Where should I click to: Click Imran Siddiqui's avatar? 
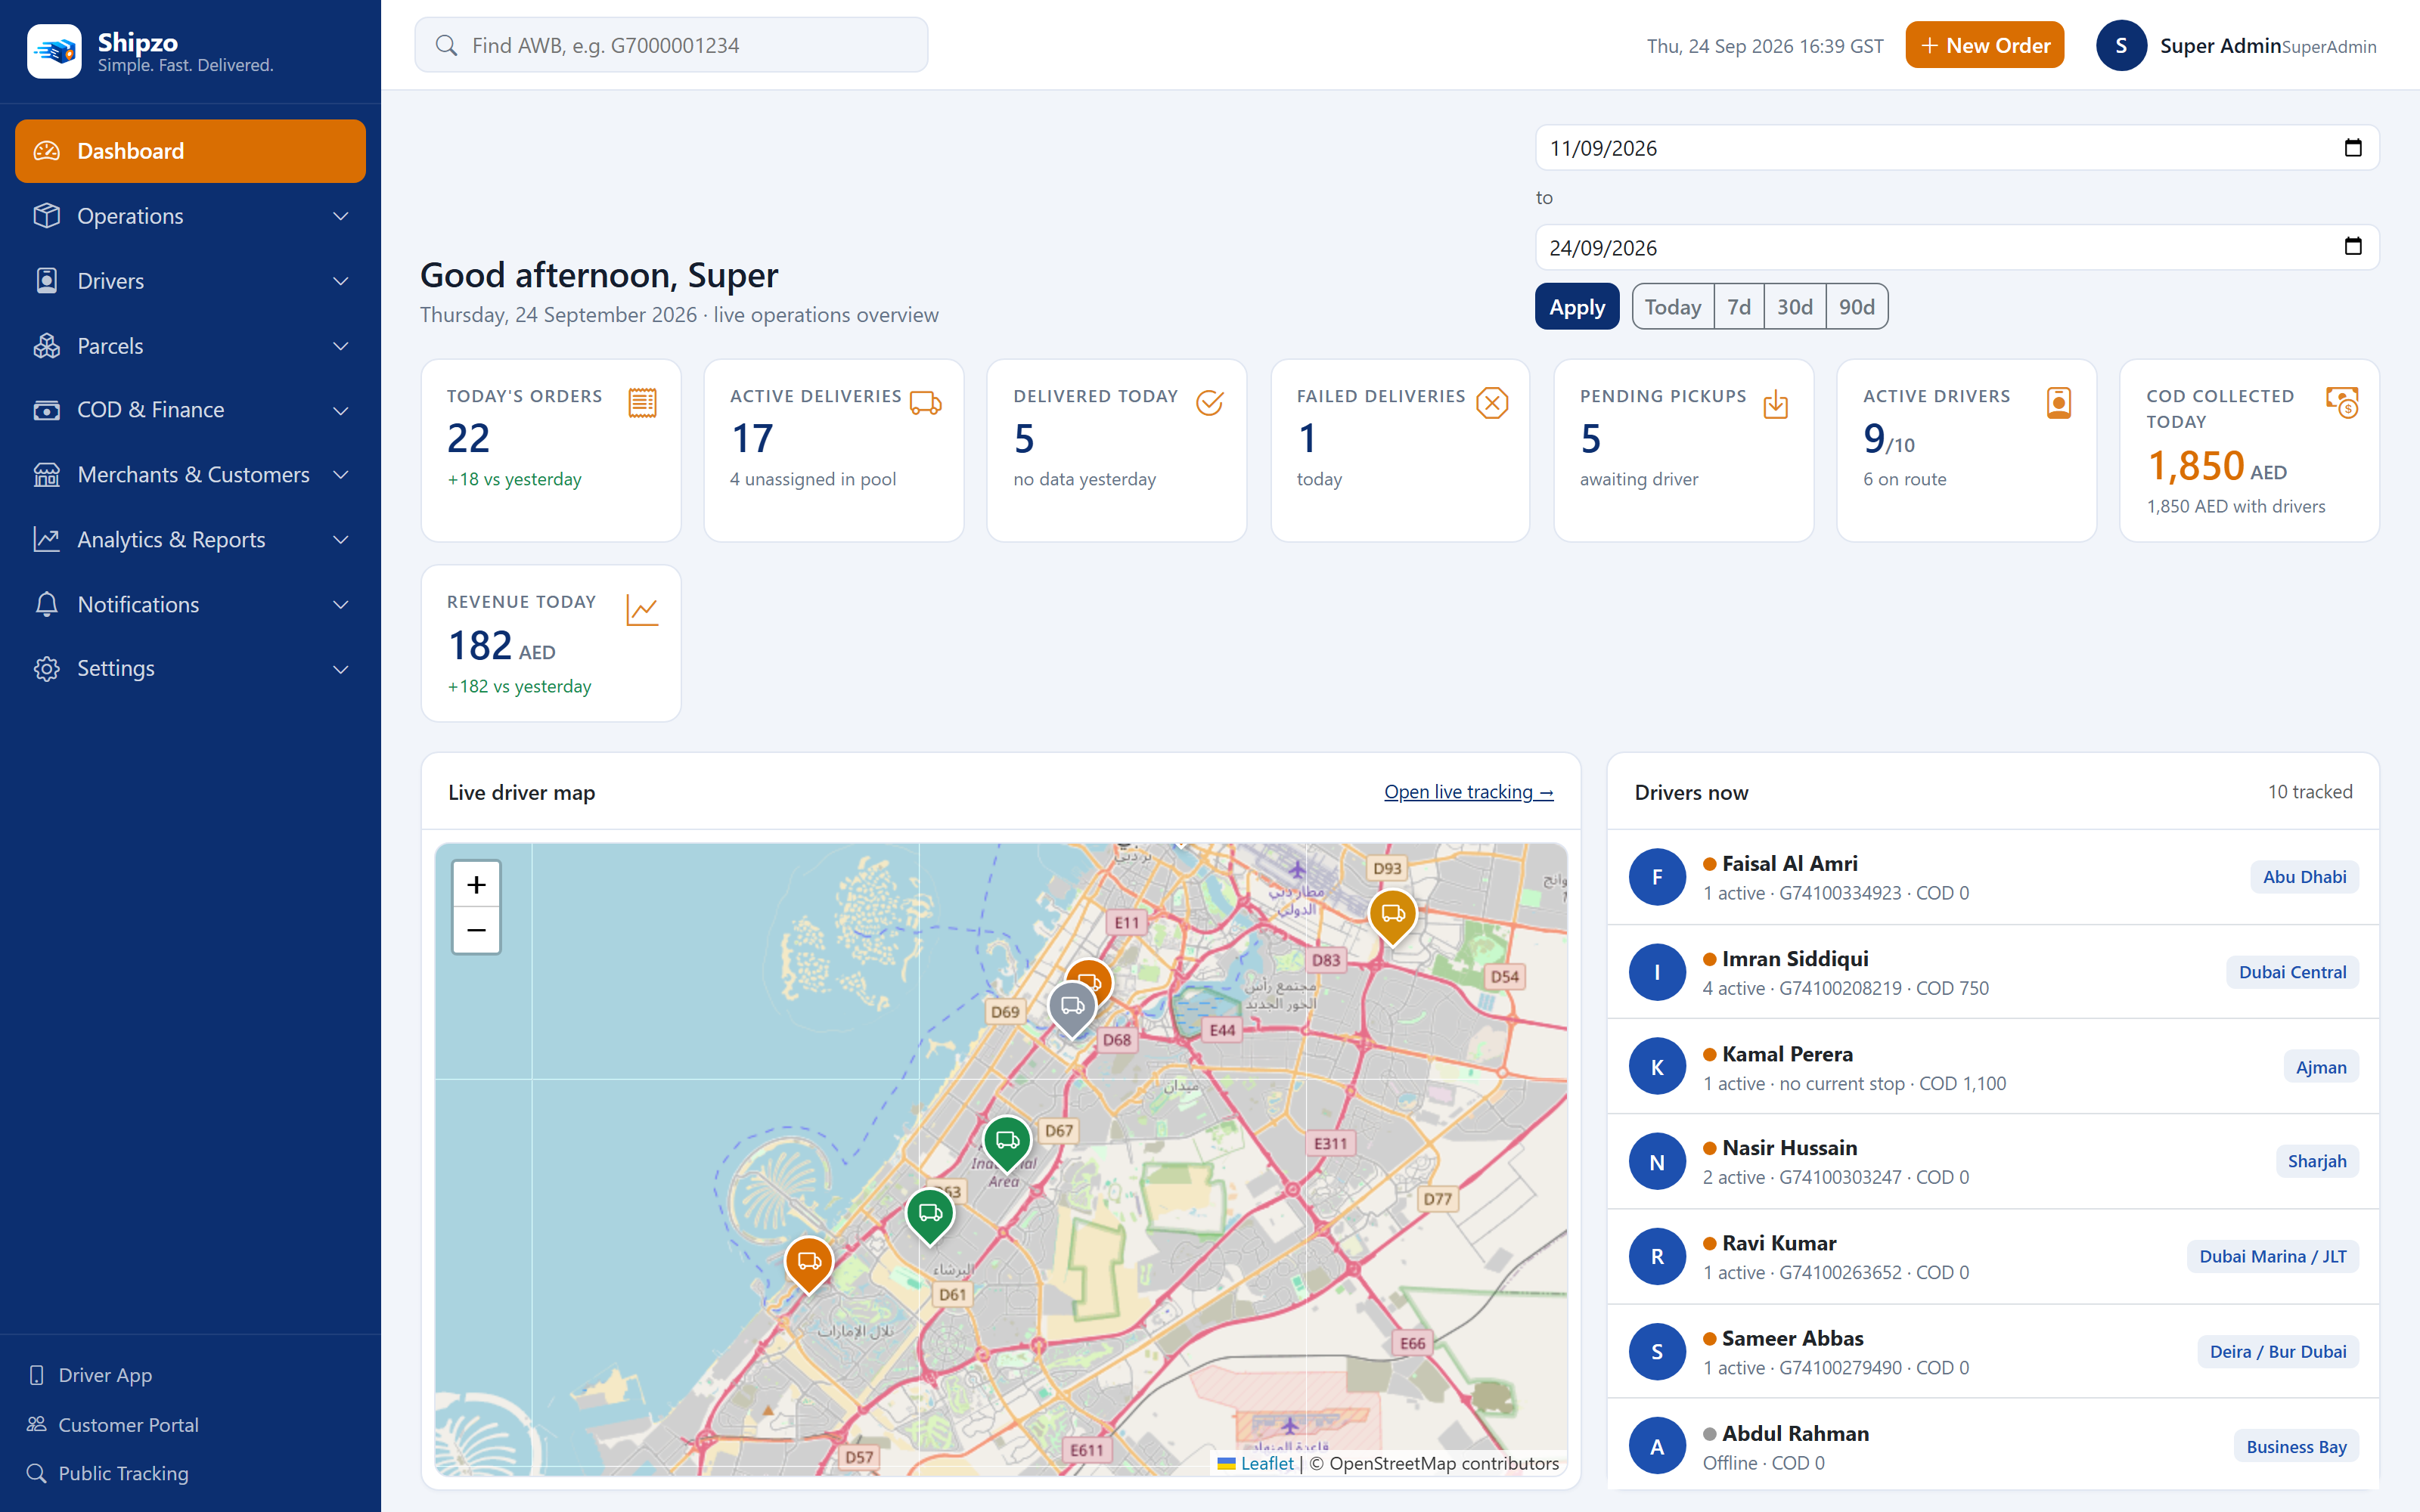coord(1657,972)
